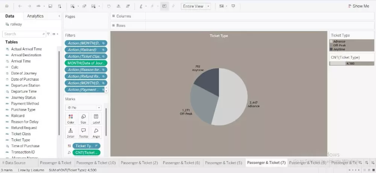Expand the Clear Sheet dropdown arrow
The image size is (376, 173).
click(x=99, y=6)
